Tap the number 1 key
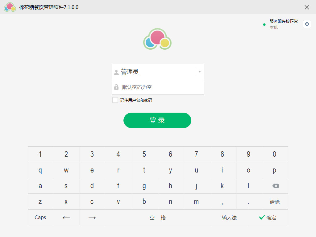 tap(41, 154)
